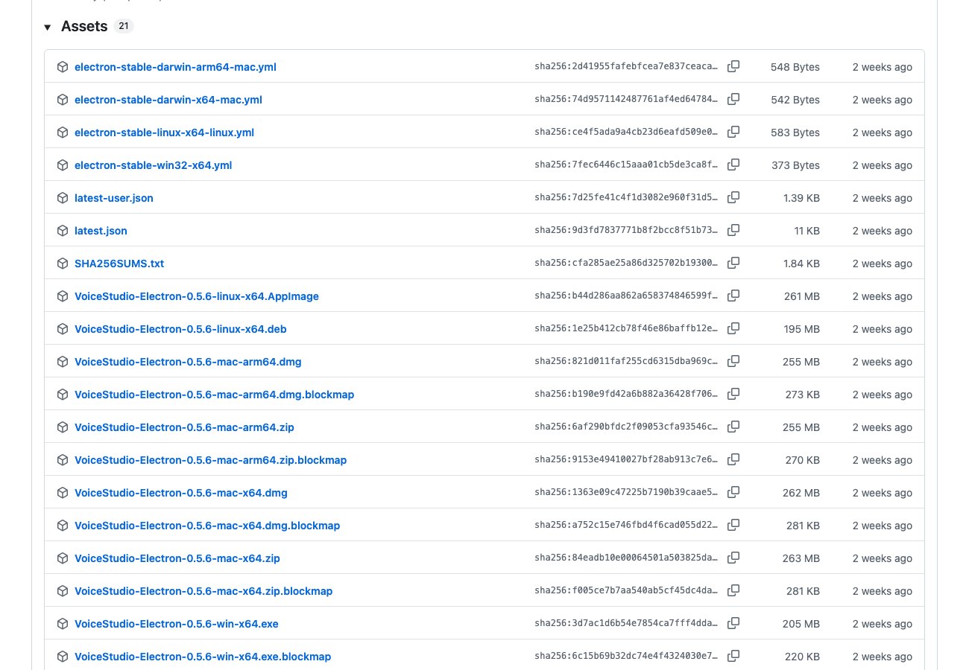The height and width of the screenshot is (670, 969).
Task: Download the SHA256SUMS.txt file
Action: (x=119, y=264)
